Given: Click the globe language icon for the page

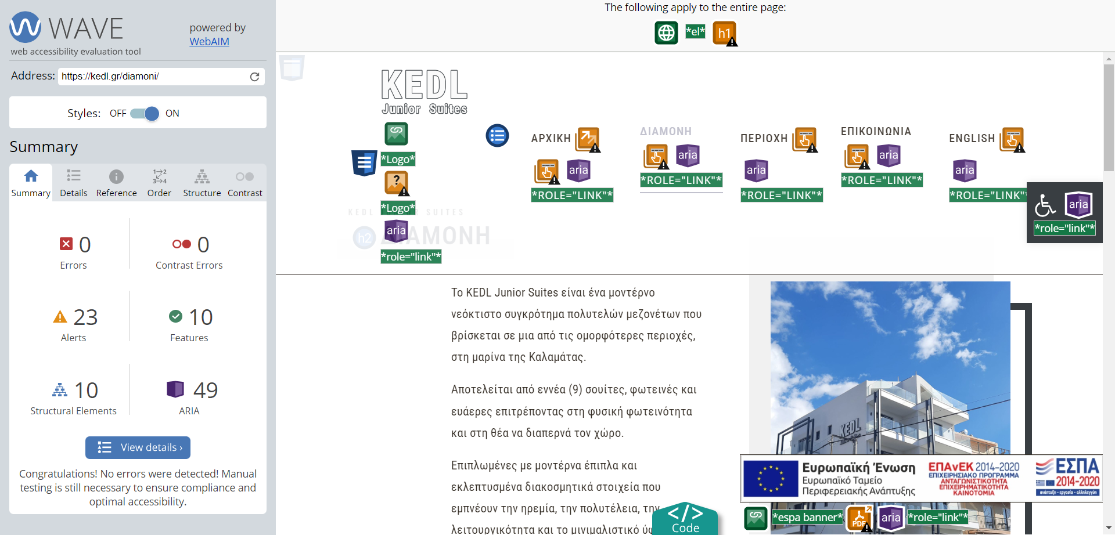Looking at the screenshot, I should [666, 32].
